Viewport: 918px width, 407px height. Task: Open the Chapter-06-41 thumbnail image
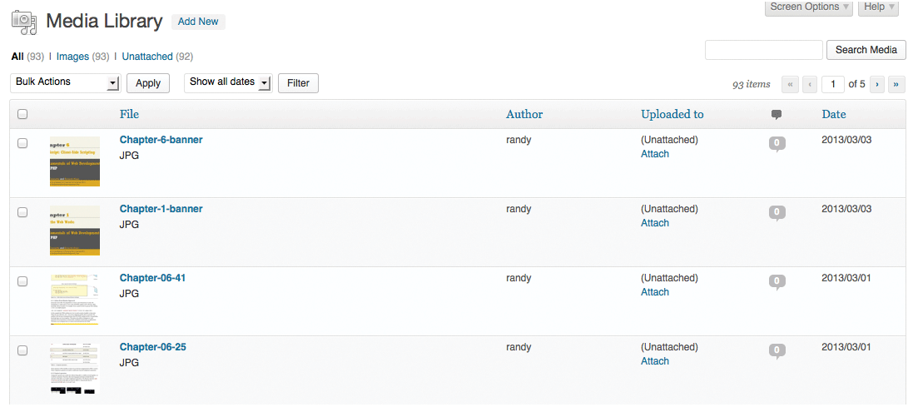75,300
